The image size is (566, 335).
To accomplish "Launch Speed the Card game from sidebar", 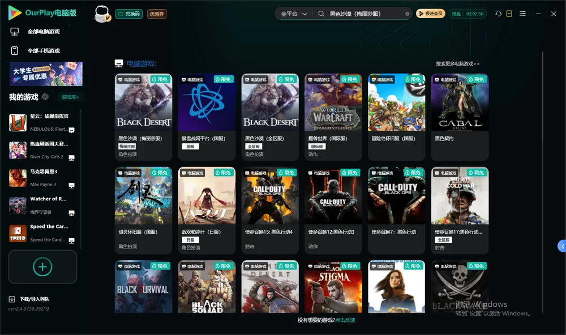I will [42, 234].
